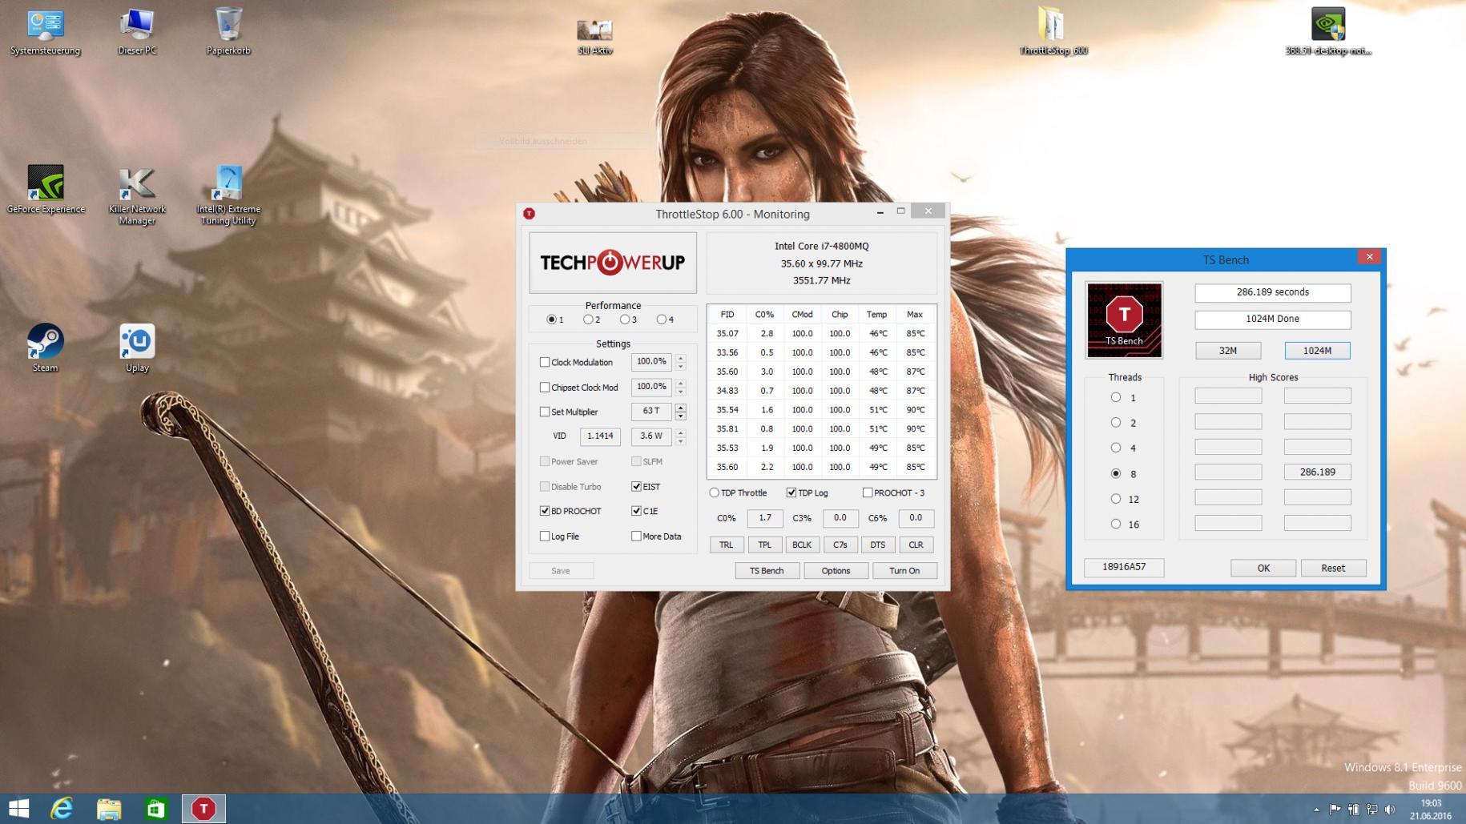Click the TRL button
The image size is (1466, 824).
click(726, 545)
